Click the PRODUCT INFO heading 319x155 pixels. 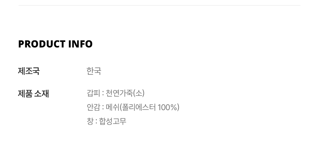(55, 44)
